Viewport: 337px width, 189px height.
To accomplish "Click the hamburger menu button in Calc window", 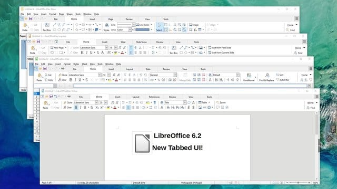I will point(311,69).
